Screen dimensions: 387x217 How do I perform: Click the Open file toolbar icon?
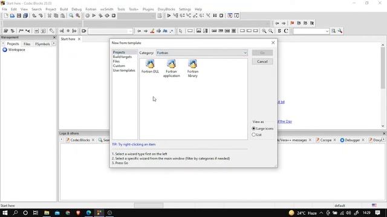[12, 16]
